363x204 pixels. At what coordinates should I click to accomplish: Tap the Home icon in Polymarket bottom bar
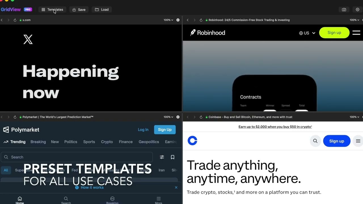coord(20,200)
